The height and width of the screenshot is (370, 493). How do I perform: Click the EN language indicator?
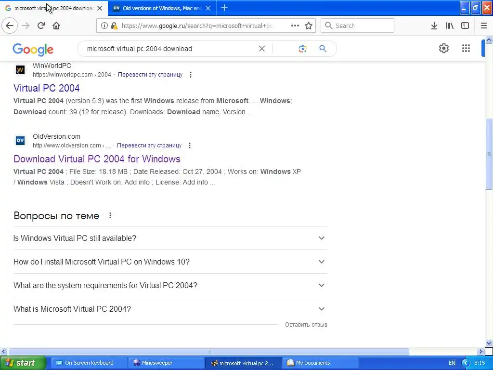point(452,363)
